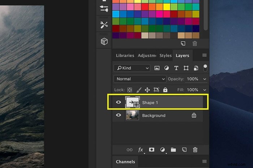Select the Layers tab
The height and width of the screenshot is (168, 253).
[x=182, y=55]
